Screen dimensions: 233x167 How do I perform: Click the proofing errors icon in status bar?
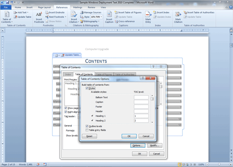coord(38,164)
